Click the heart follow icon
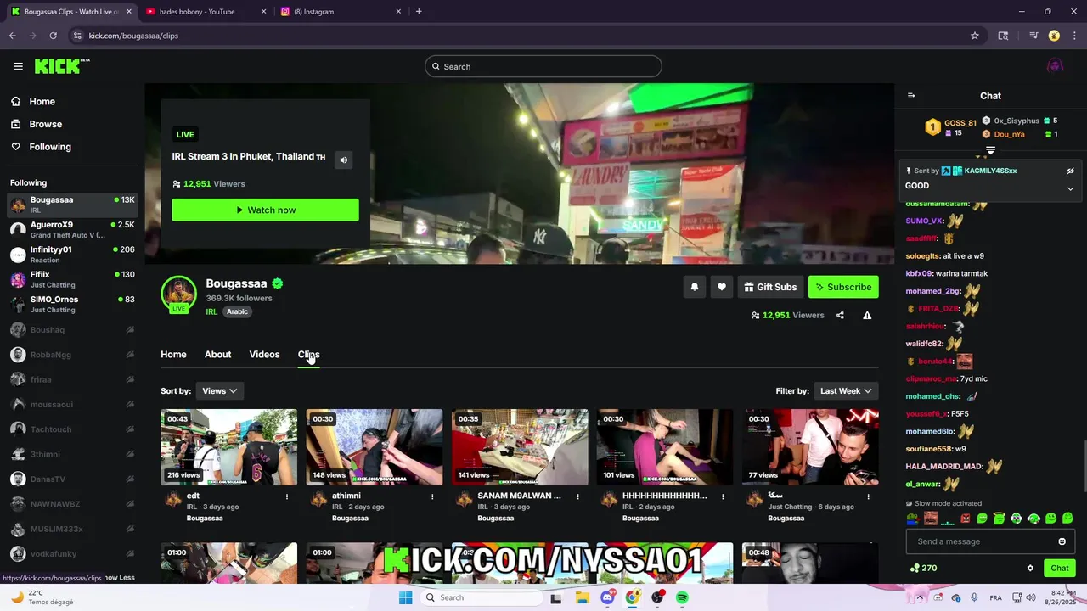 pyautogui.click(x=722, y=287)
